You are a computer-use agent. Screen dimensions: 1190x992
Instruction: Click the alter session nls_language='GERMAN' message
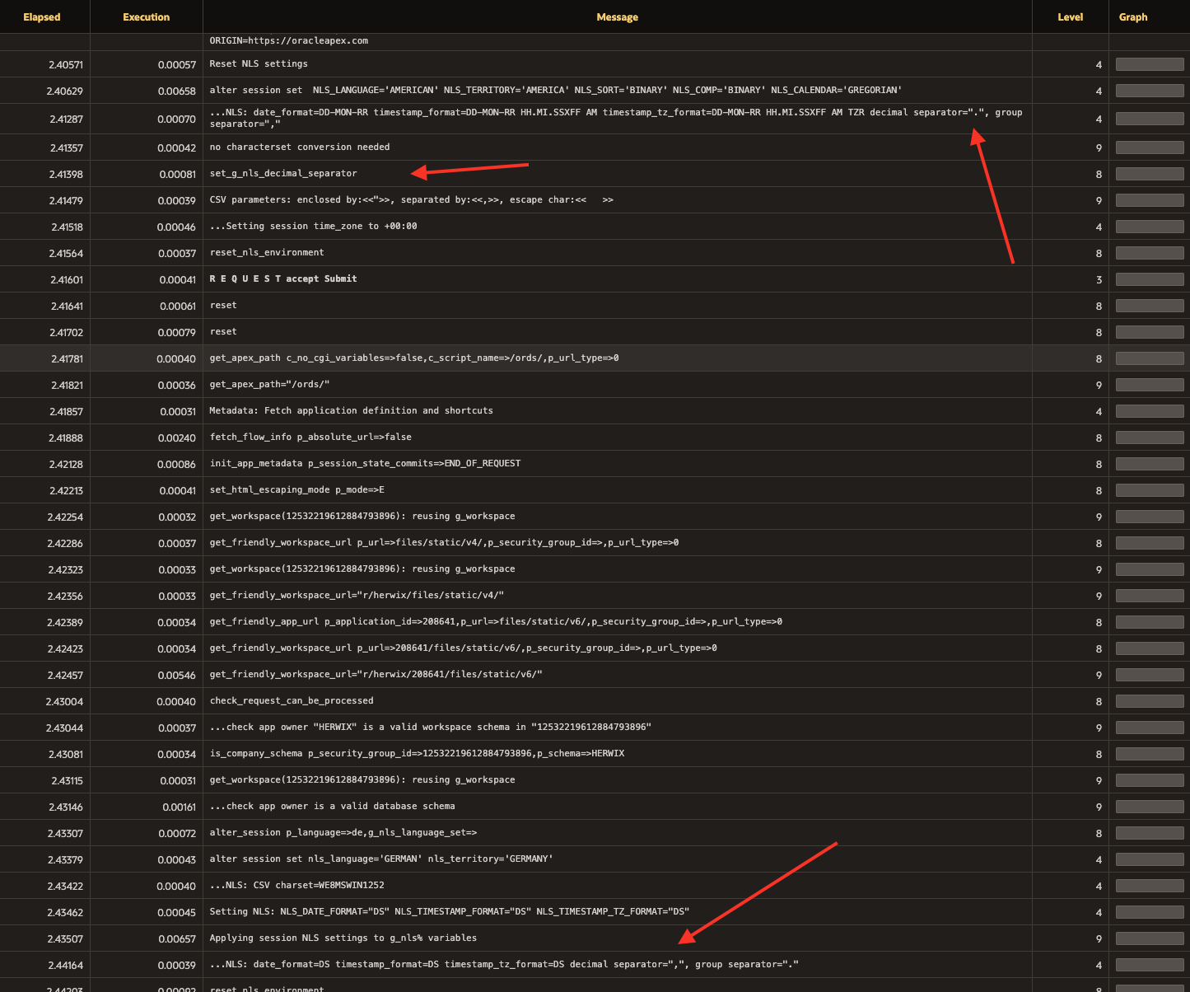381,859
